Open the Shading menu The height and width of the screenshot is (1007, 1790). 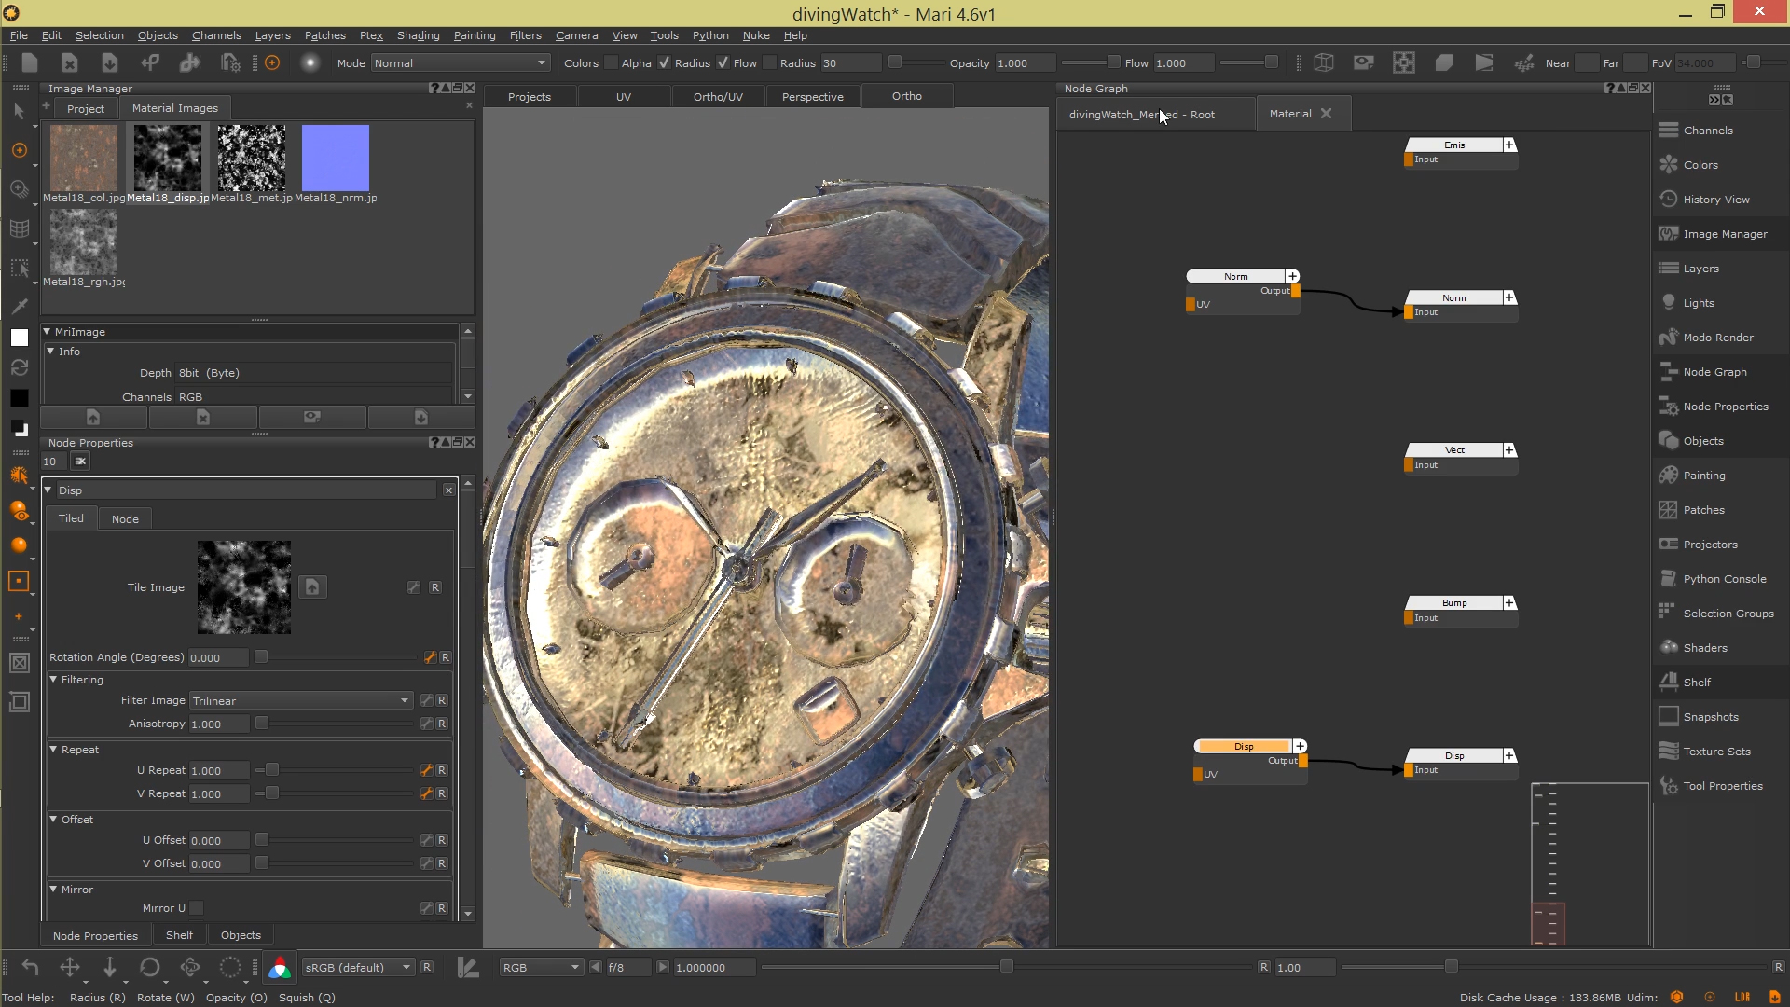pos(417,35)
